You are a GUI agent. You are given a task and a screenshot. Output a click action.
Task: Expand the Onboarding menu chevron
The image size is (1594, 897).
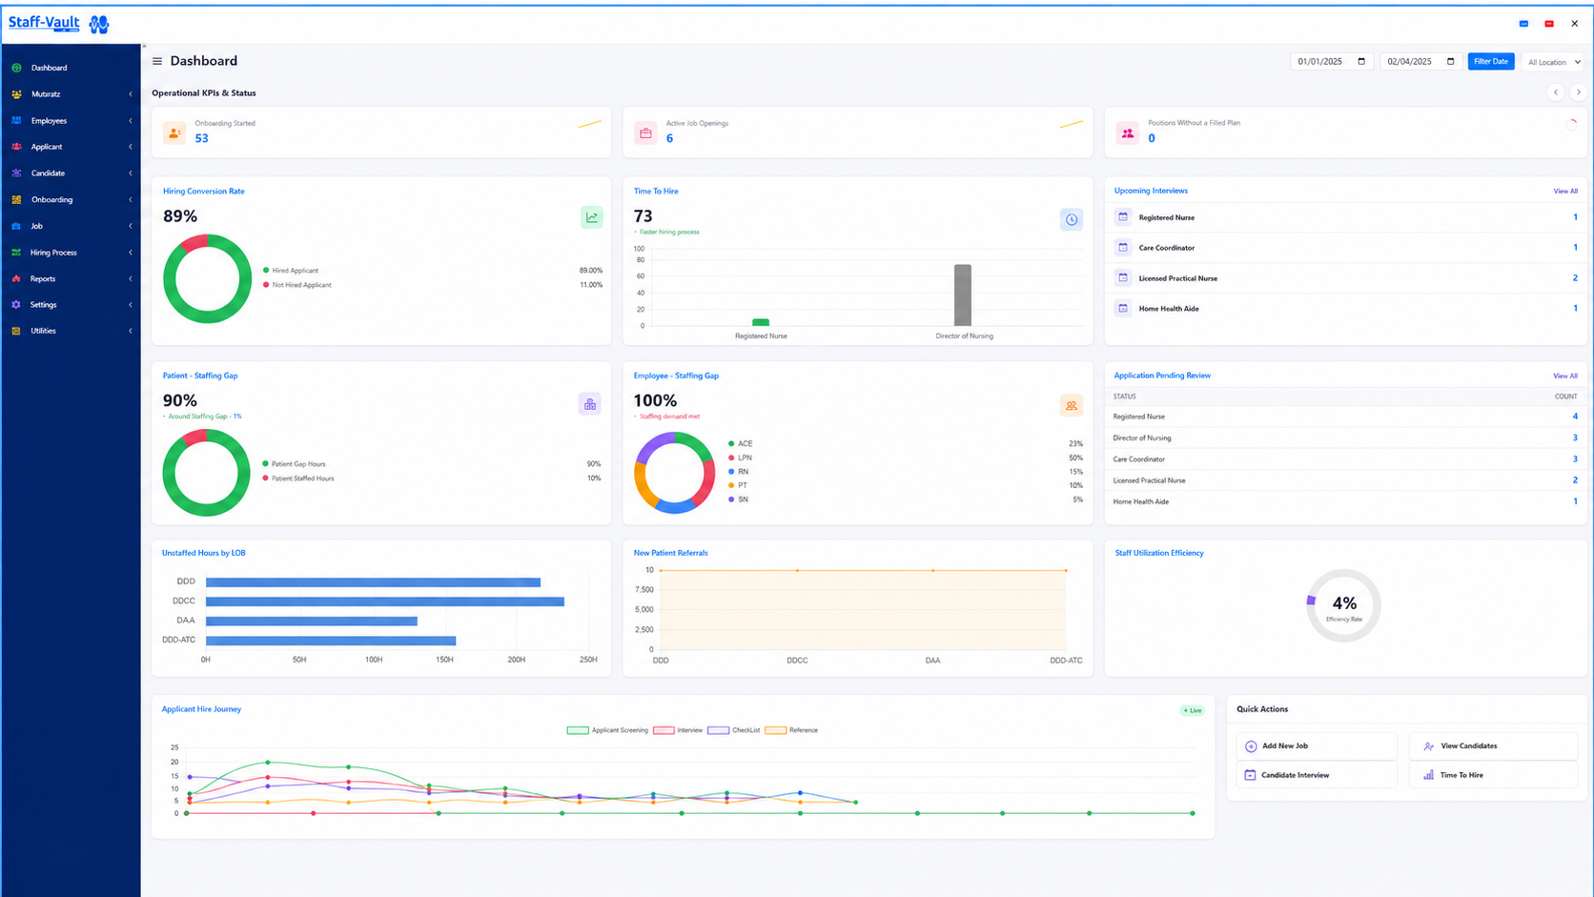pyautogui.click(x=131, y=200)
